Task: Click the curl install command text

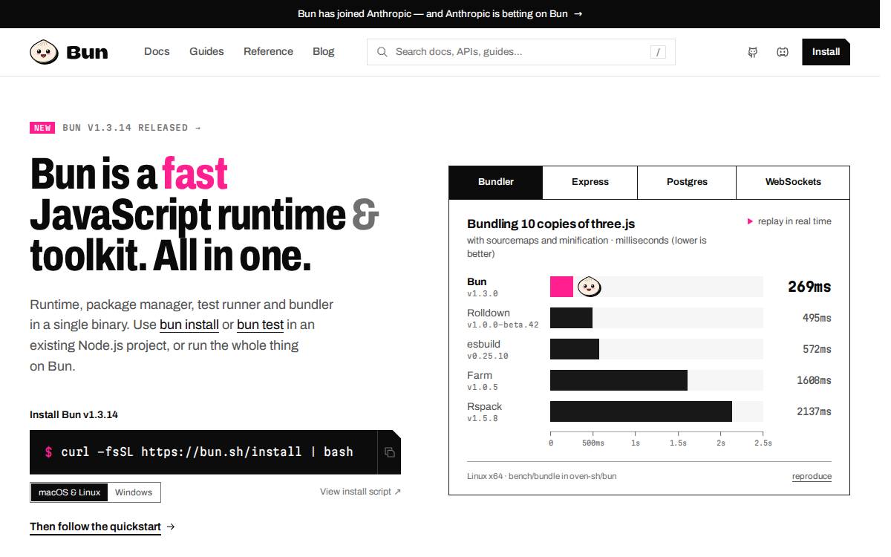Action: (x=207, y=452)
